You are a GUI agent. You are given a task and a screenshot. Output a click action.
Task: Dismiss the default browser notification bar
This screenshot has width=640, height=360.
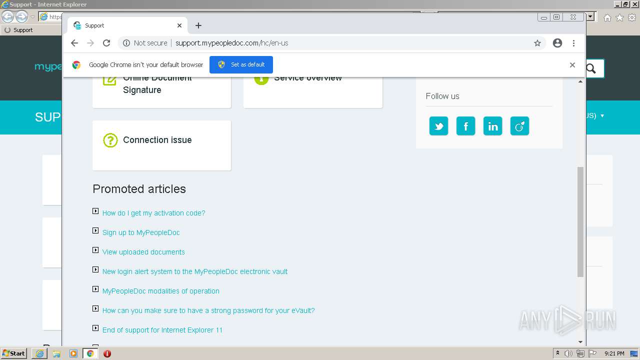point(572,65)
